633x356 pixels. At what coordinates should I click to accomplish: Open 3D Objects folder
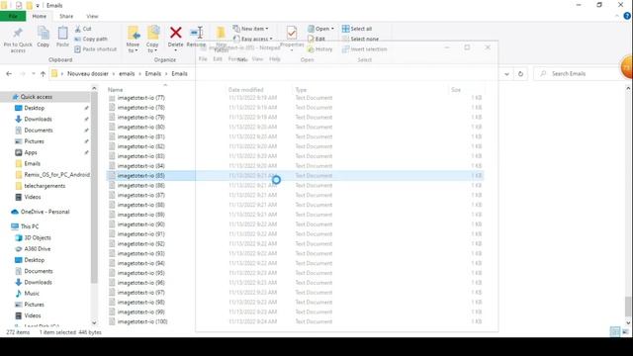[x=38, y=237]
